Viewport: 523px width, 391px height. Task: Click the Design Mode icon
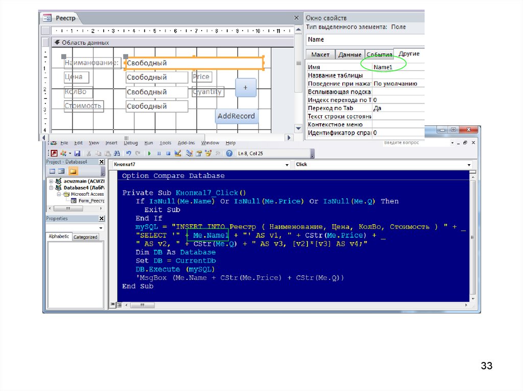178,153
